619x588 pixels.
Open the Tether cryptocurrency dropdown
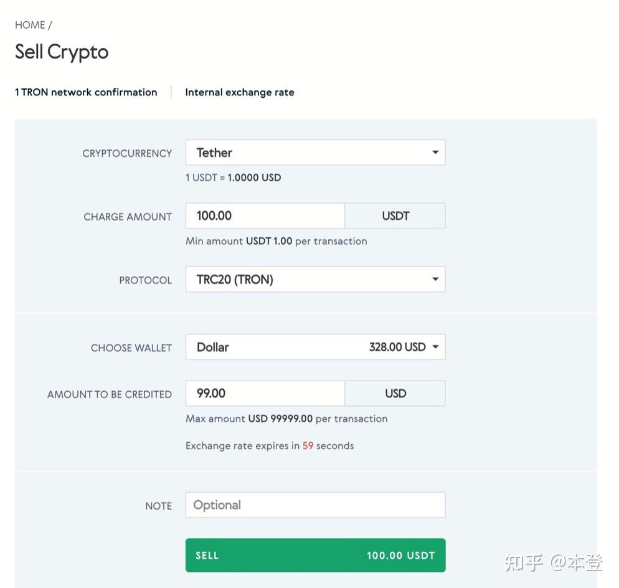pos(315,153)
